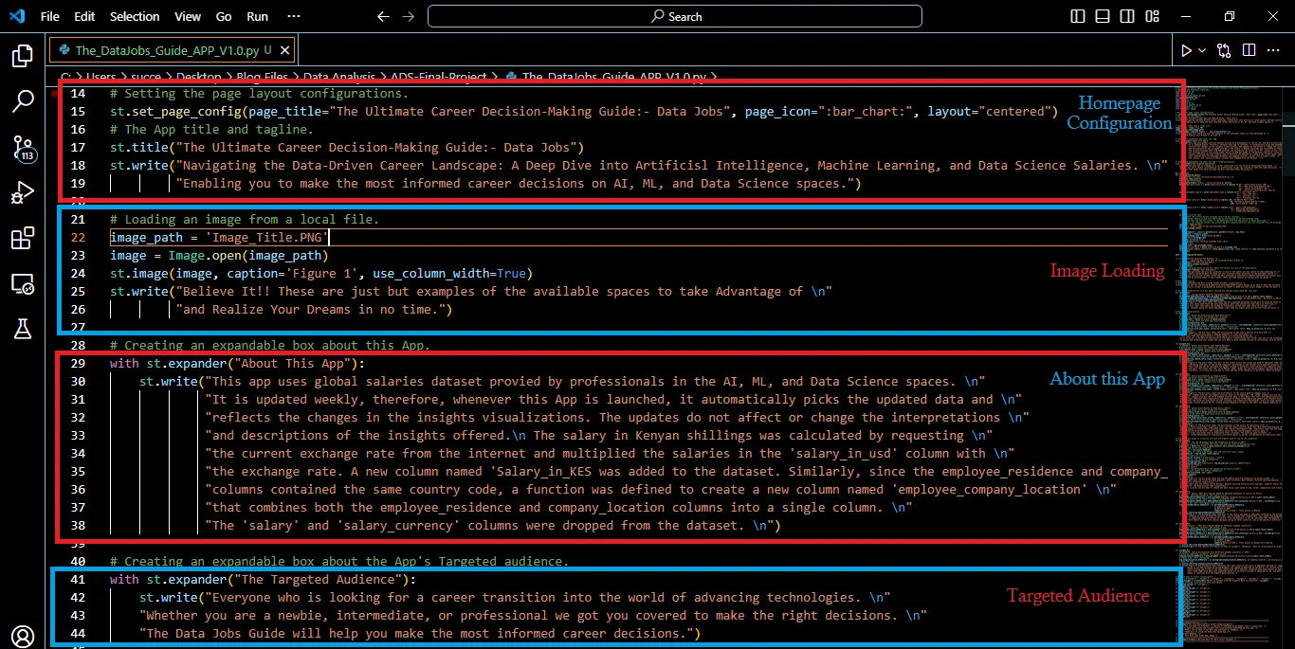Place cursor on st.set_page_config text
This screenshot has height=649, width=1295.
point(175,112)
